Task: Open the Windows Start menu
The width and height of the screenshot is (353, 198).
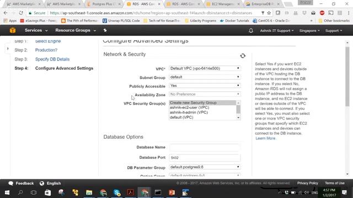Action: click(7, 193)
